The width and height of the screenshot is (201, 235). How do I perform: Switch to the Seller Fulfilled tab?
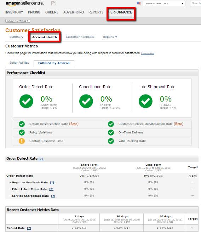[19, 63]
